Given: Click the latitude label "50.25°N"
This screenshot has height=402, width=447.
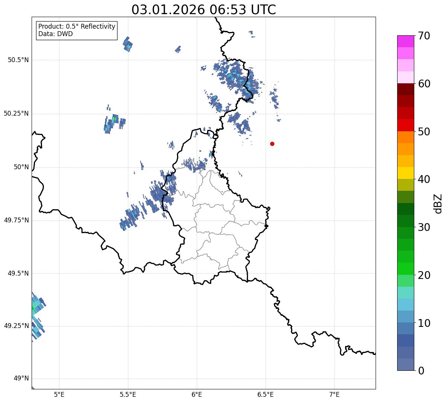Looking at the screenshot, I should click(16, 113).
